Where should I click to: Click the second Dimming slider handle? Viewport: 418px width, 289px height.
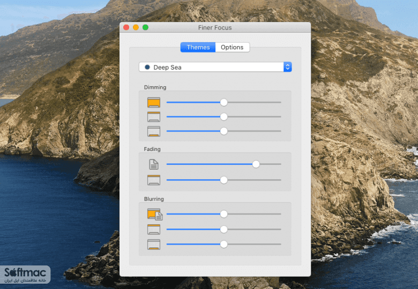(x=224, y=117)
